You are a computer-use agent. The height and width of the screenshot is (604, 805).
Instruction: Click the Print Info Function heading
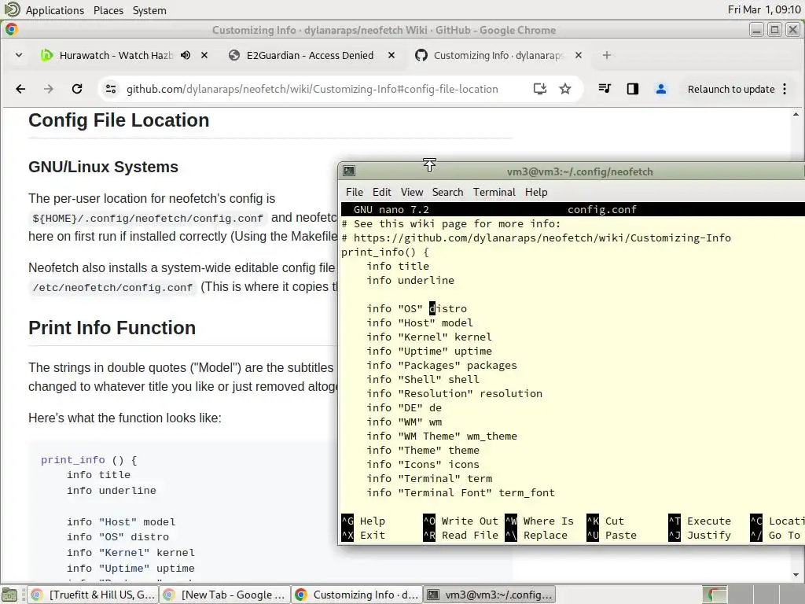(112, 328)
